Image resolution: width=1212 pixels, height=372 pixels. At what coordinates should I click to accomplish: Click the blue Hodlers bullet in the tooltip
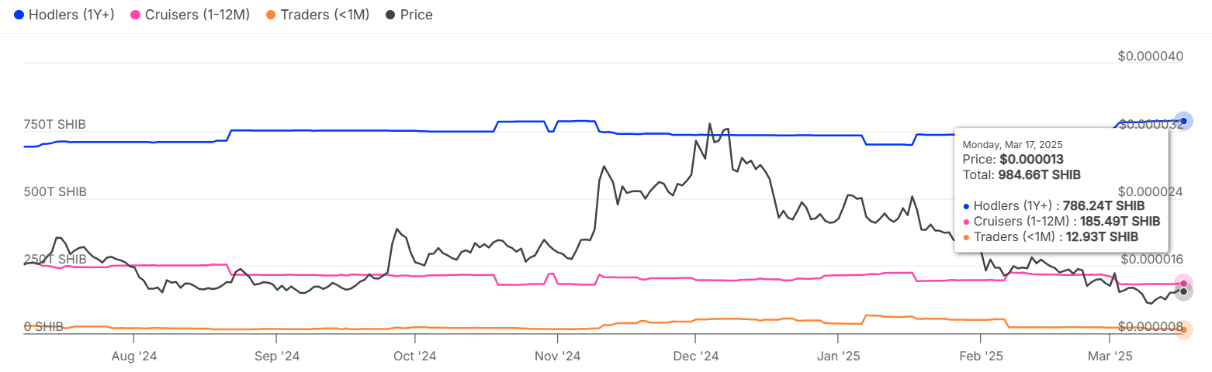click(x=966, y=206)
